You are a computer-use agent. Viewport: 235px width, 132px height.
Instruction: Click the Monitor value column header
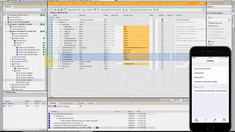click(136, 15)
